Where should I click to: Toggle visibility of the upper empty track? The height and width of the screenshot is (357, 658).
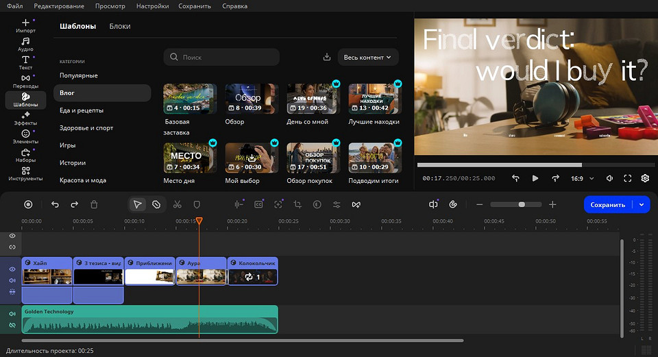point(12,236)
